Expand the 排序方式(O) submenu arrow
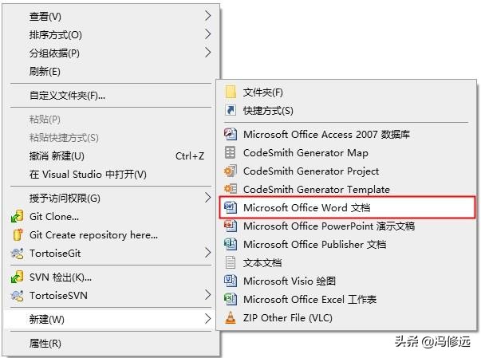 click(x=208, y=34)
